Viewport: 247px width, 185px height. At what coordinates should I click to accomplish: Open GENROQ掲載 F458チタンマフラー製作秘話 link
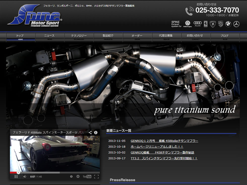point(162,153)
